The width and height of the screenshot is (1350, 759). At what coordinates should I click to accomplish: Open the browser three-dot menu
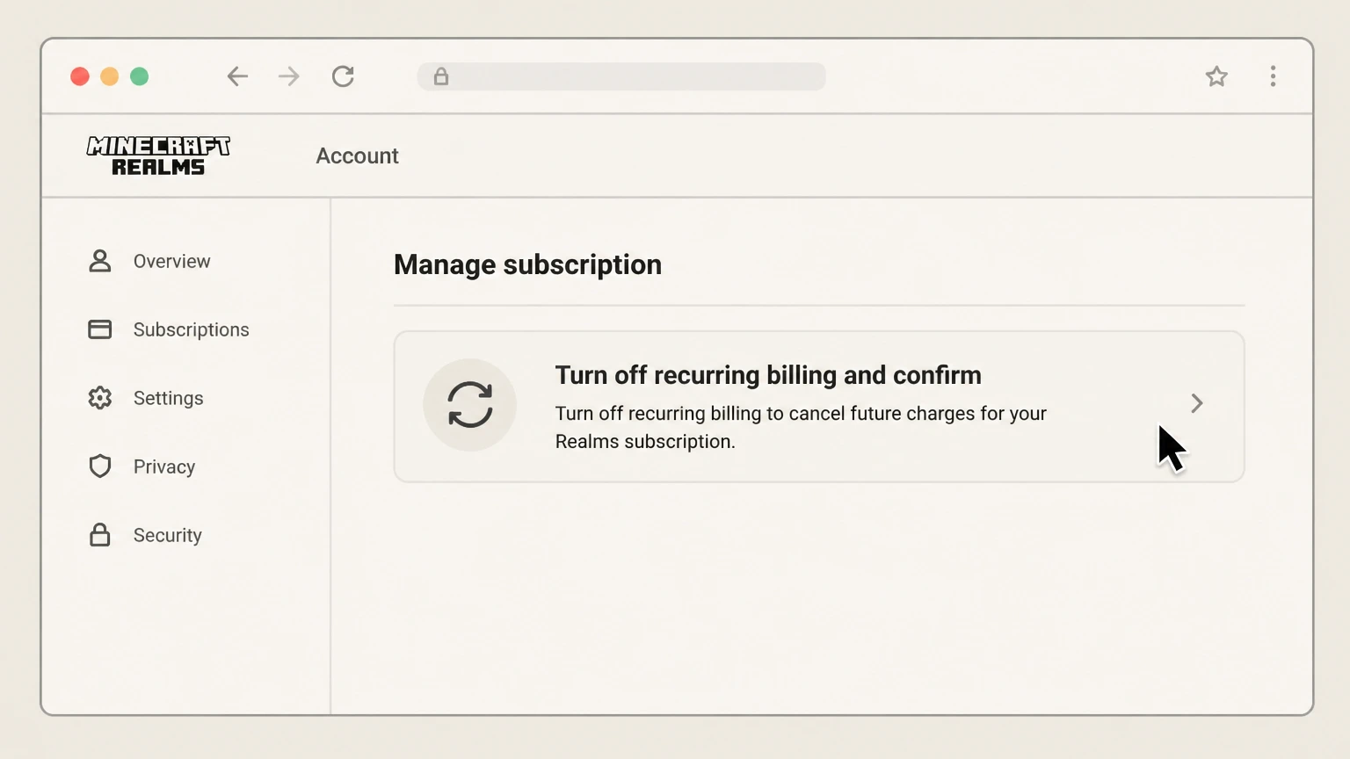(1273, 76)
